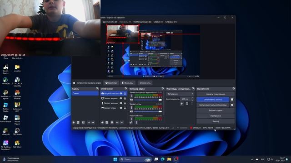This screenshot has width=291, height=163.
Task: Open transition properties three-dot icon
Action: 192,104
